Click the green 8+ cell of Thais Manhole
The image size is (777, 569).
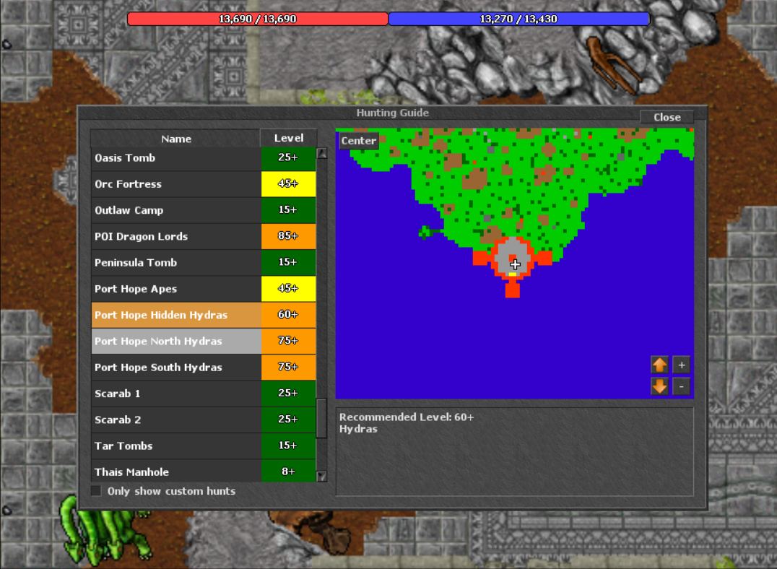coord(288,471)
